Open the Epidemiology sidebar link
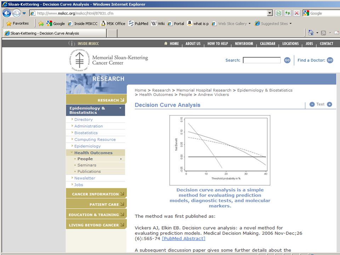This screenshot has height=255, width=340. coord(87,146)
